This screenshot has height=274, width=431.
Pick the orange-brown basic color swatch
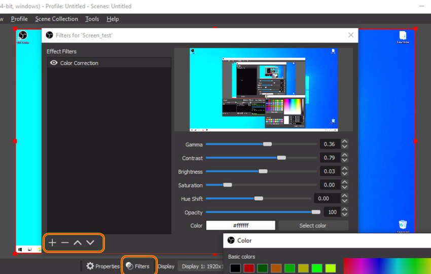click(276, 268)
